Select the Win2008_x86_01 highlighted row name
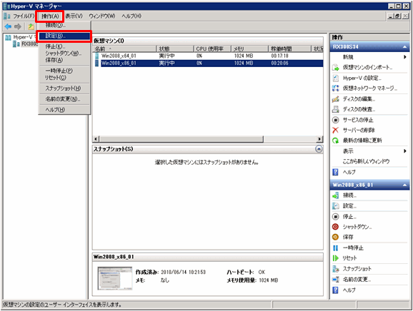Screen dimensions: 413x311 (119, 63)
